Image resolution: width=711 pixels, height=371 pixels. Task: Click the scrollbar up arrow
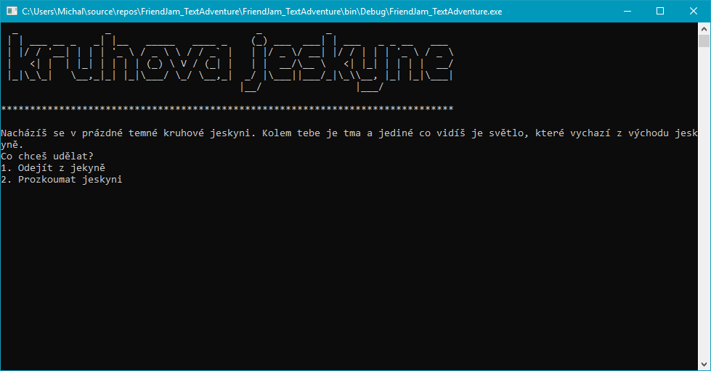point(704,29)
